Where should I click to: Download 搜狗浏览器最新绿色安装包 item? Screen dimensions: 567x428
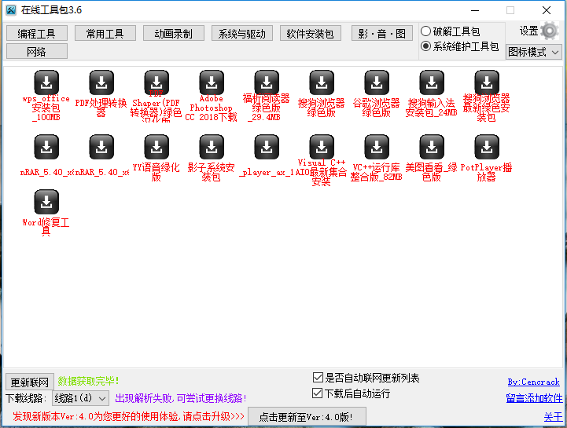coord(487,82)
